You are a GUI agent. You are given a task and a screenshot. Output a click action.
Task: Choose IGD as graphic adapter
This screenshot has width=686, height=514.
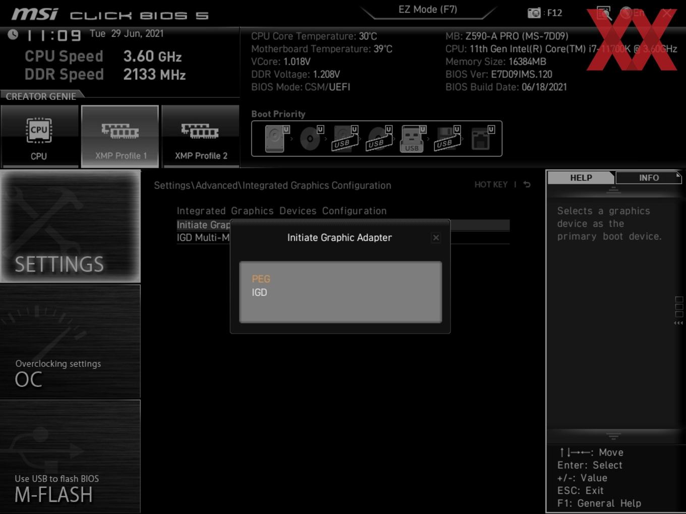(259, 292)
